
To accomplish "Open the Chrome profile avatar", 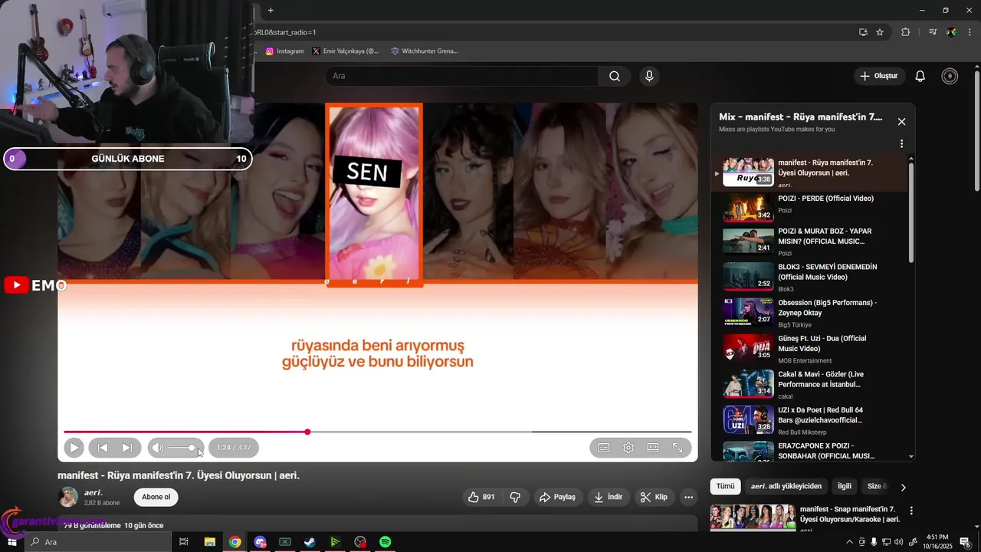I will (951, 32).
